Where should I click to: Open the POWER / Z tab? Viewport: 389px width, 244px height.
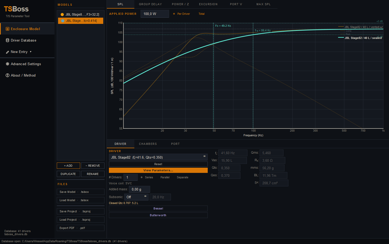pyautogui.click(x=180, y=4)
